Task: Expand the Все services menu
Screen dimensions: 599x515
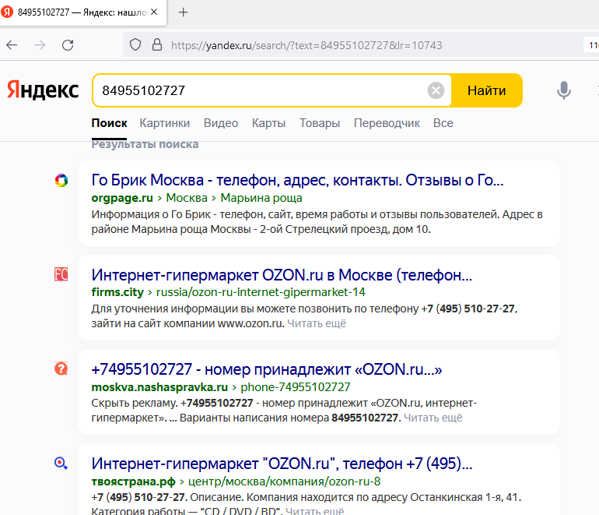Action: pyautogui.click(x=443, y=123)
